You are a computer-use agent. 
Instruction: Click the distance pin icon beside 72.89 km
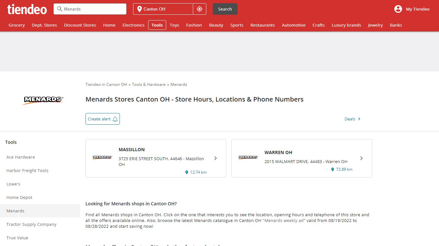(333, 169)
